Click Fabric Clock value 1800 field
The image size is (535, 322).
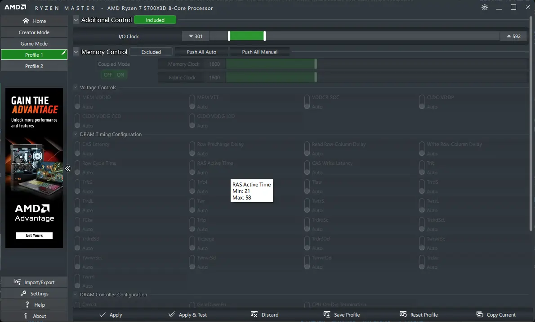(214, 77)
